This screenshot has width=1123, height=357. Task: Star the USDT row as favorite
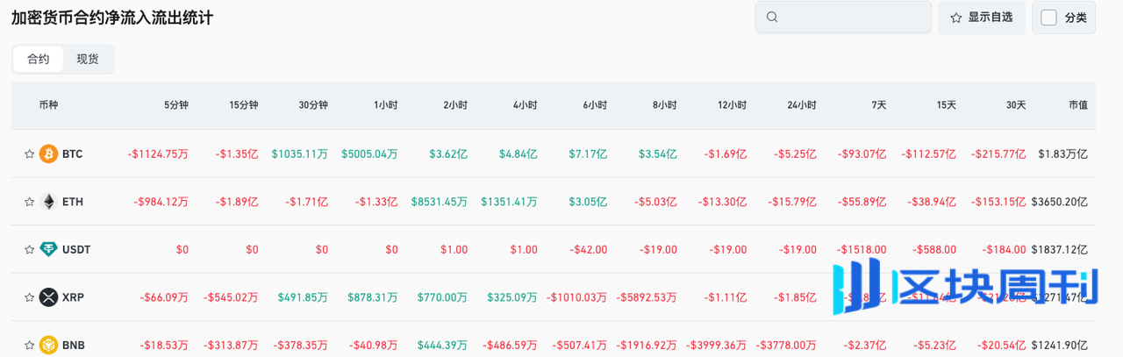(x=29, y=250)
